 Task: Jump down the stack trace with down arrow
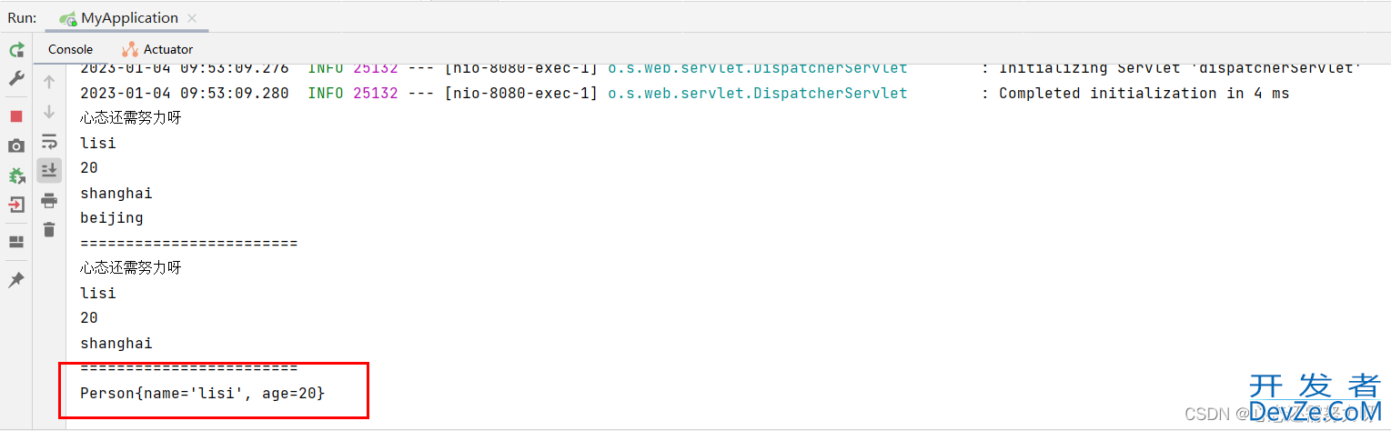pyautogui.click(x=49, y=112)
